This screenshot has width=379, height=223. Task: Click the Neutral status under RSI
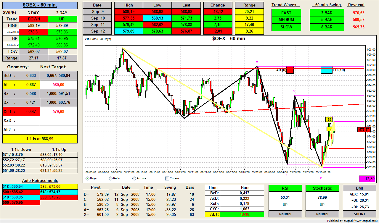pyautogui.click(x=285, y=214)
